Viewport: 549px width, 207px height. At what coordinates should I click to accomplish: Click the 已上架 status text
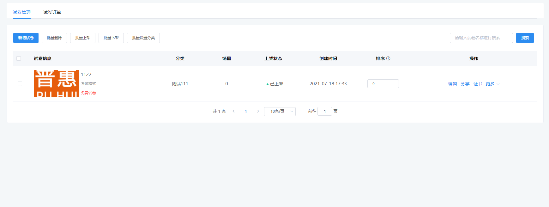tap(276, 84)
